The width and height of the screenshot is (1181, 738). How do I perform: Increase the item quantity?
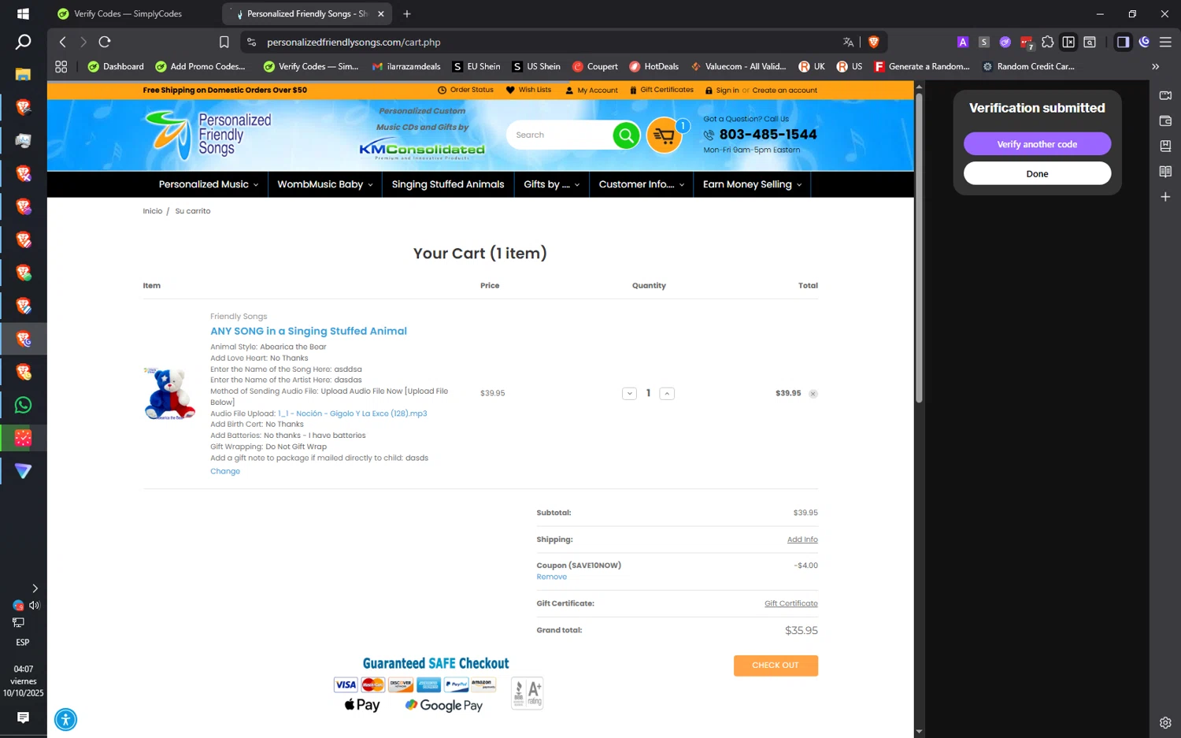click(667, 394)
